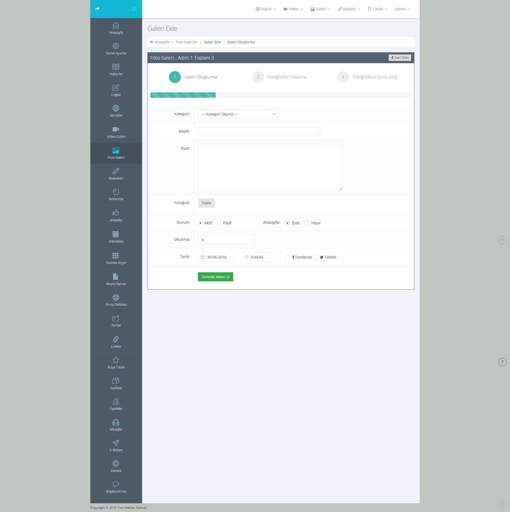Screen dimensions: 510x512
Task: Open the date field 30-06-2016
Action: [216, 257]
